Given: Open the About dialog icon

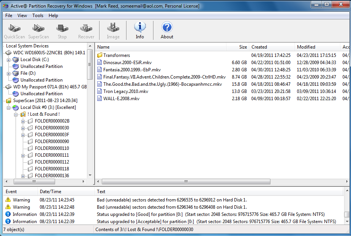Looking at the screenshot, I should (x=167, y=27).
